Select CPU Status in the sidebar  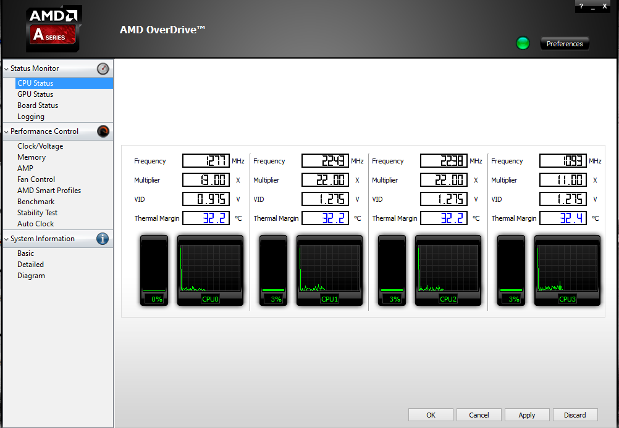(x=64, y=83)
